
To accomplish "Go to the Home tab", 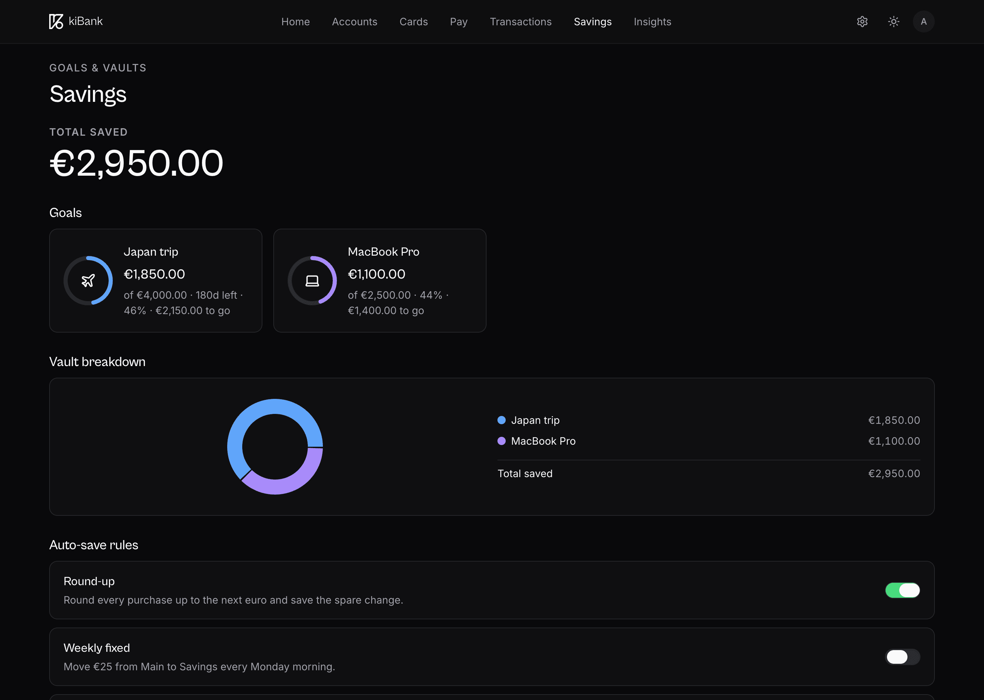I will pos(296,22).
